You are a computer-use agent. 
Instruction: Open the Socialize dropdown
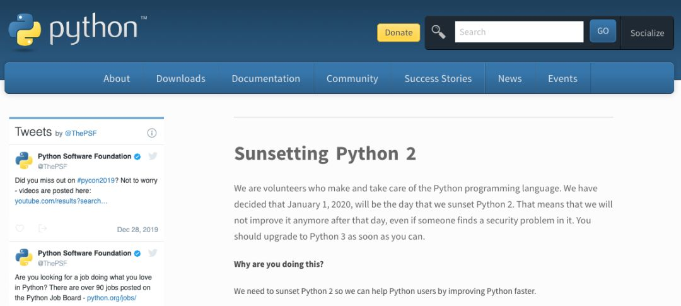coord(647,33)
